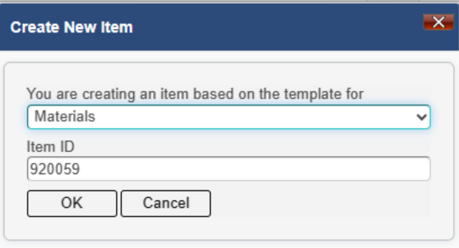
Task: Exit via the title bar close icon
Action: [x=438, y=22]
